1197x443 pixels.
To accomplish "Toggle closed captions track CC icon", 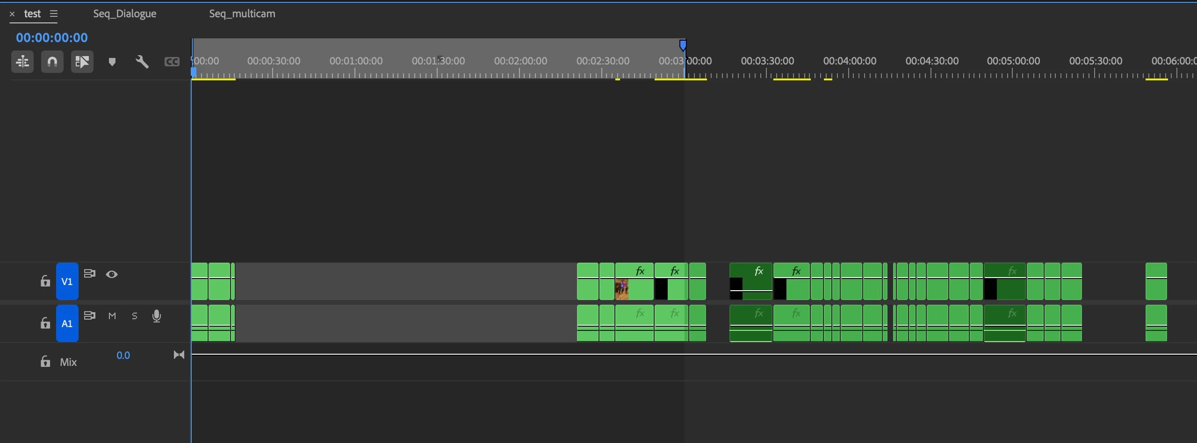I will (172, 62).
